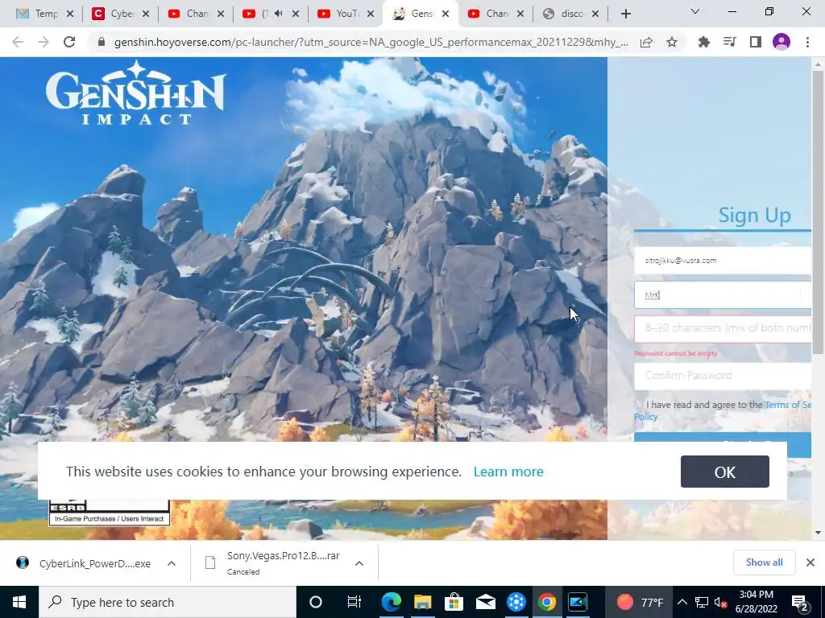Screen dimensions: 825x618
Task: Click the scrollbar down arrow
Action: [x=818, y=533]
